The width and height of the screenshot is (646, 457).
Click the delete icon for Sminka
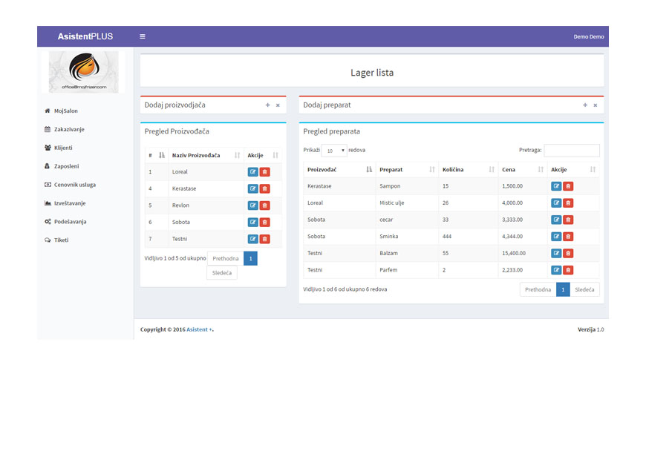pyautogui.click(x=568, y=237)
